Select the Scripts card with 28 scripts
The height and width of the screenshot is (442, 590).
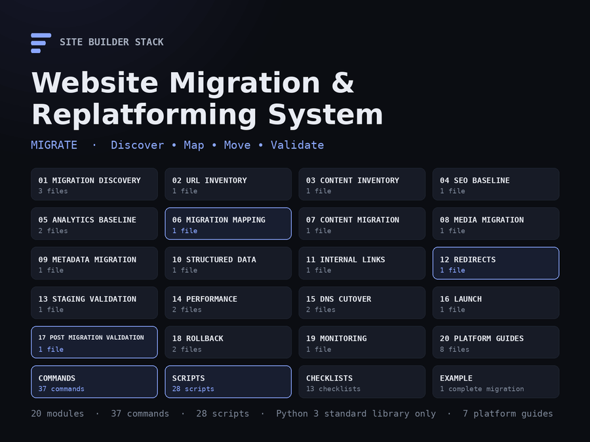228,382
